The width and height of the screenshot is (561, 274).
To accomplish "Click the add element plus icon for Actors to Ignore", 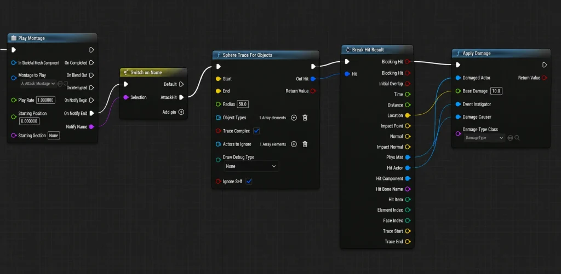I will 294,144.
